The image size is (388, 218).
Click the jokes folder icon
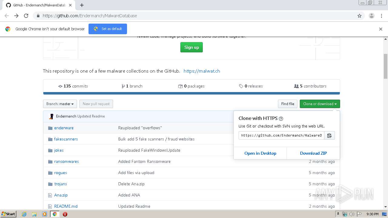pos(50,150)
